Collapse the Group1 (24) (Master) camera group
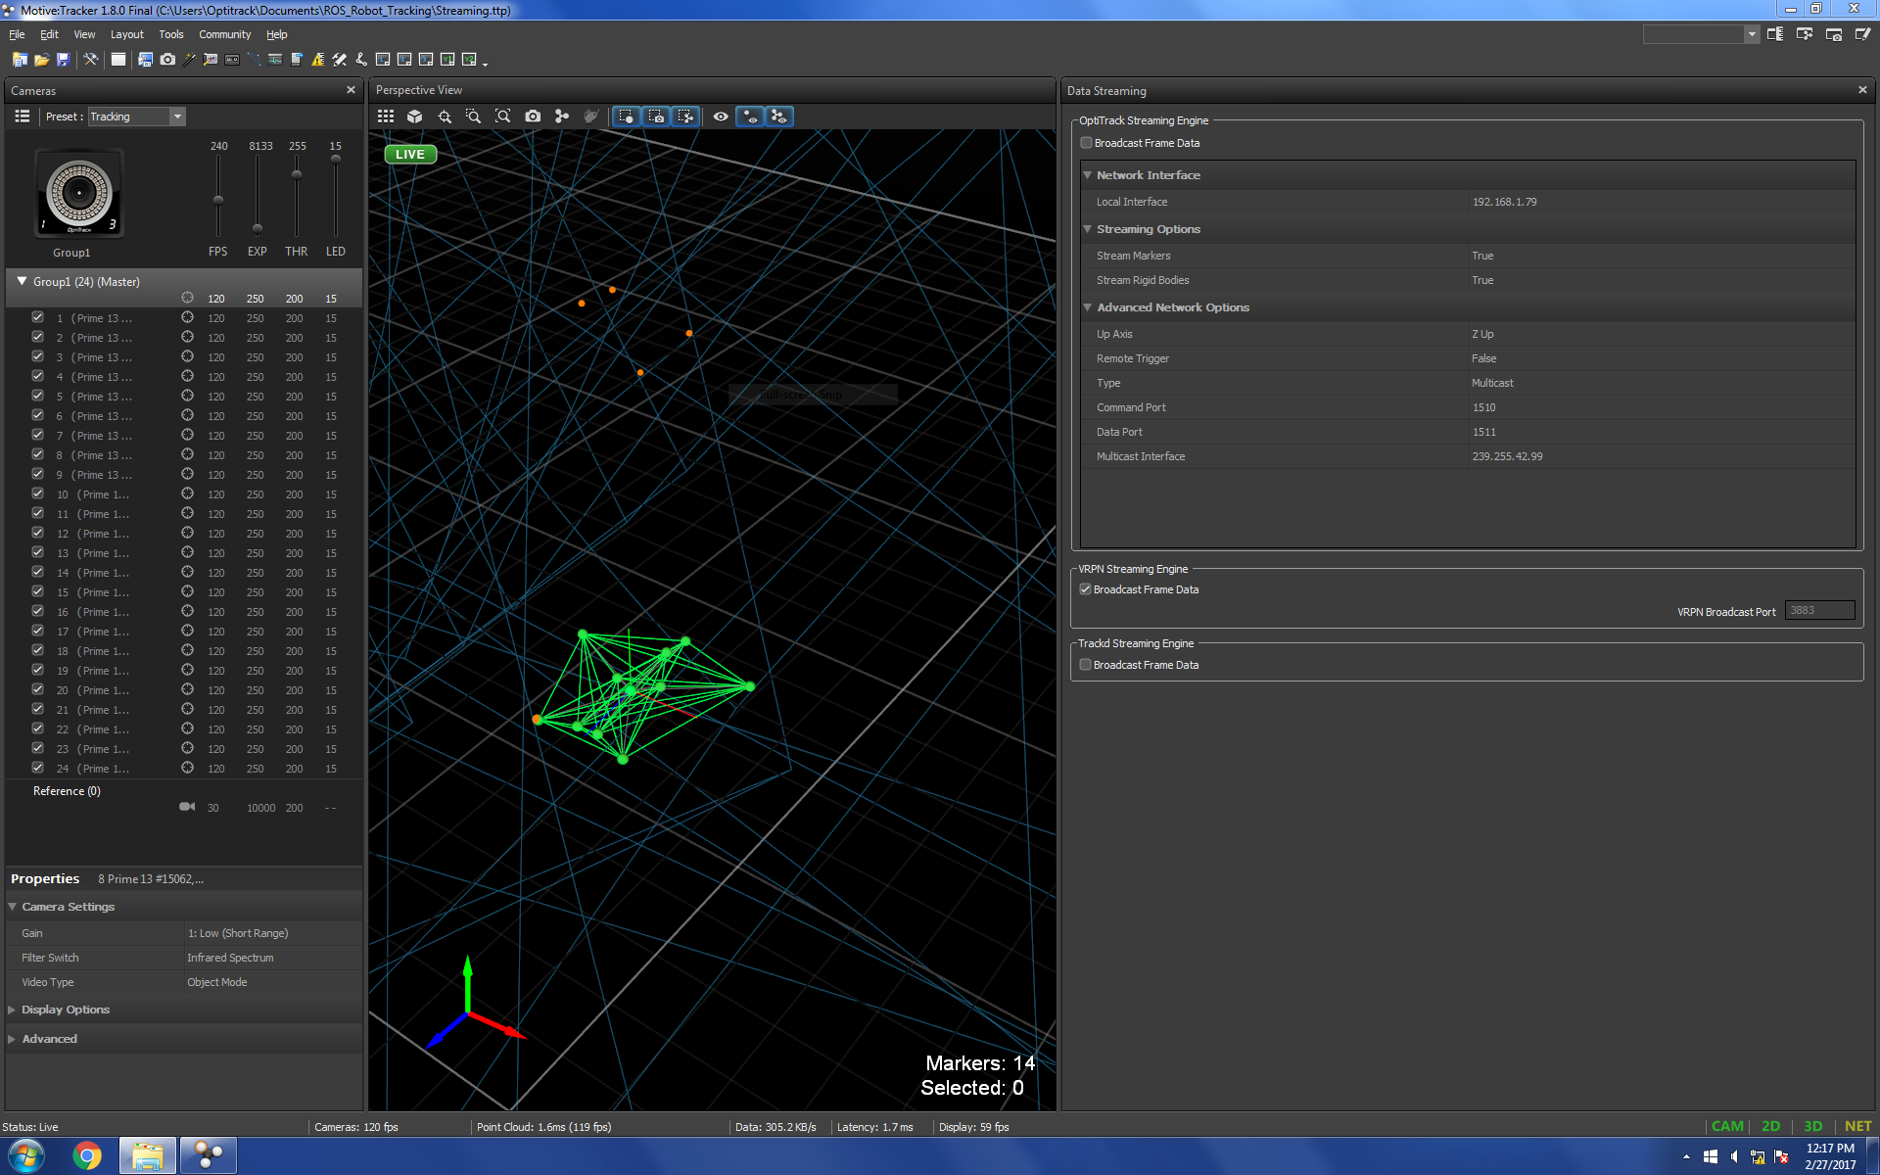This screenshot has width=1880, height=1175. coord(22,281)
